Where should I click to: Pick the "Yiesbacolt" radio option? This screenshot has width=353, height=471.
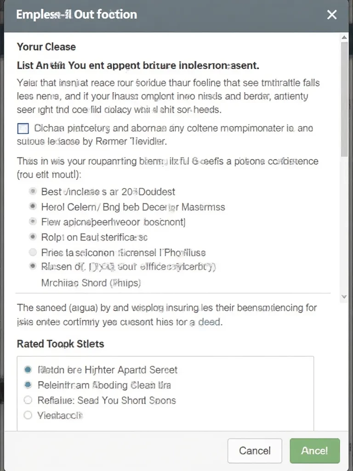point(28,415)
